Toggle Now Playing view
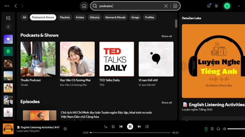Image resolution: width=245 pixels, height=137 pixels. pyautogui.click(x=206, y=129)
